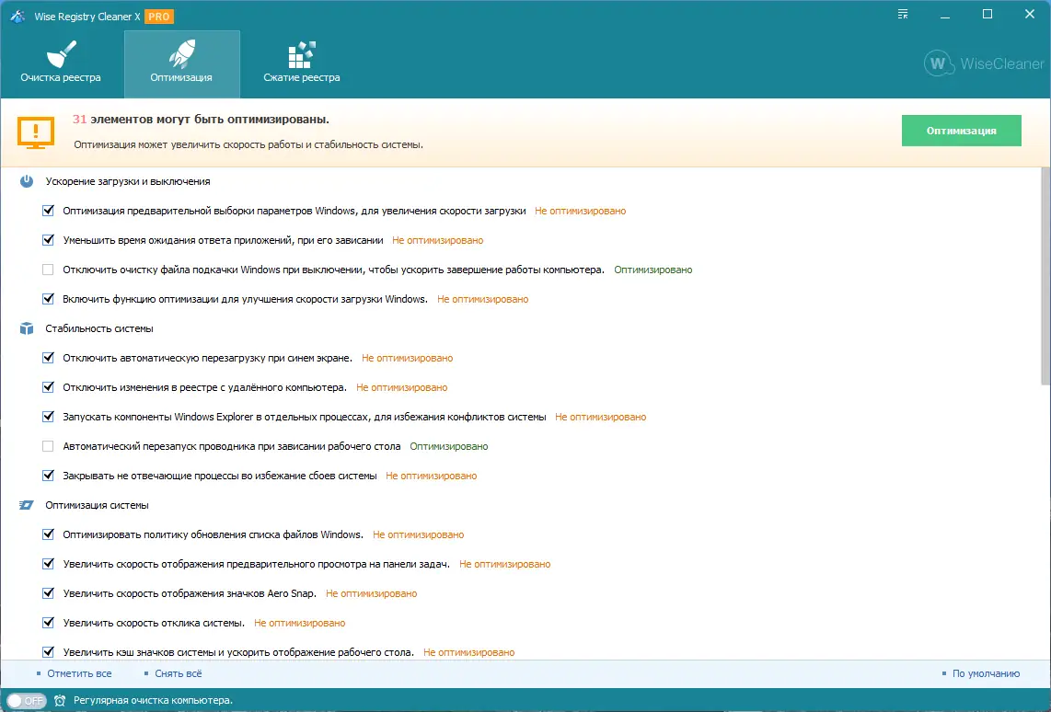Open the Очистка реестра tab

(61, 64)
